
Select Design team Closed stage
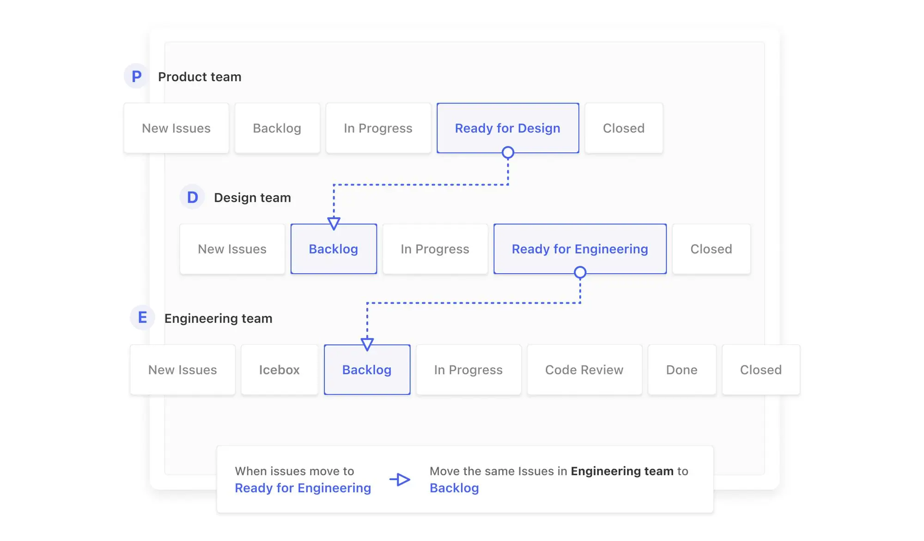tap(711, 249)
